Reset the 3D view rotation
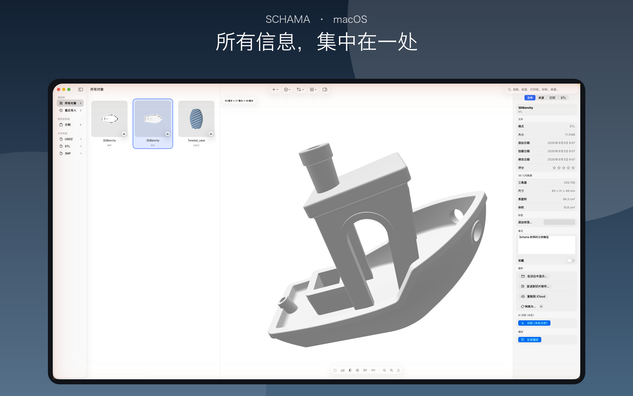The image size is (633, 396). (398, 370)
